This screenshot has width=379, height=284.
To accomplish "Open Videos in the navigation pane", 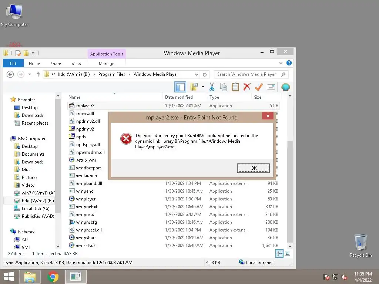I will click(28, 185).
